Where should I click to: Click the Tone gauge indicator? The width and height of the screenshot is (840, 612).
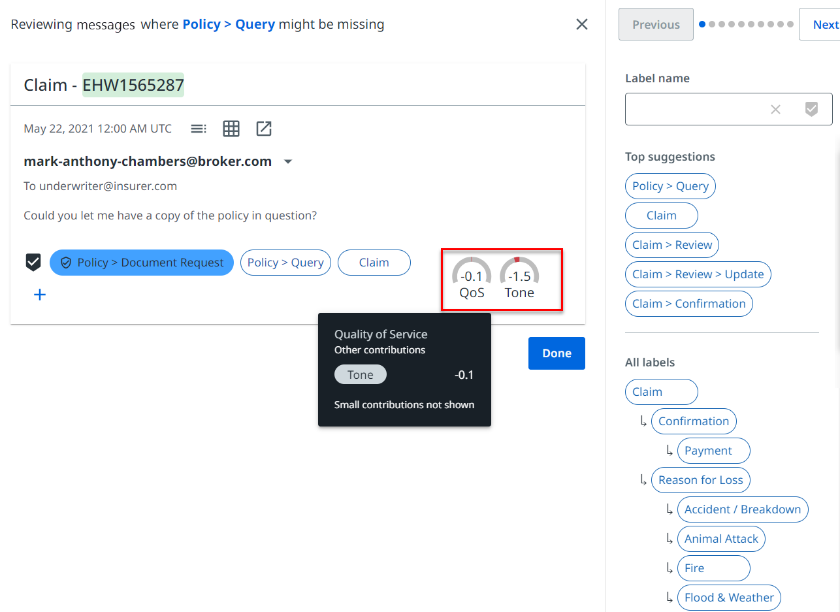[519, 278]
